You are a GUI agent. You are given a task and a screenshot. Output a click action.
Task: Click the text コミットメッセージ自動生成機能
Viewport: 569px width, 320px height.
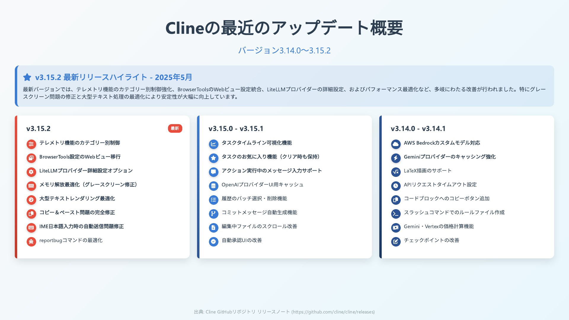click(x=259, y=212)
